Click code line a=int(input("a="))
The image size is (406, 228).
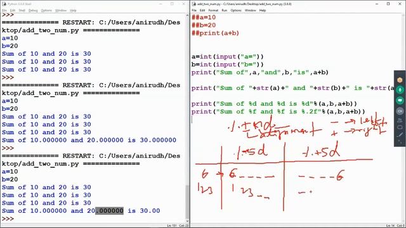[227, 56]
